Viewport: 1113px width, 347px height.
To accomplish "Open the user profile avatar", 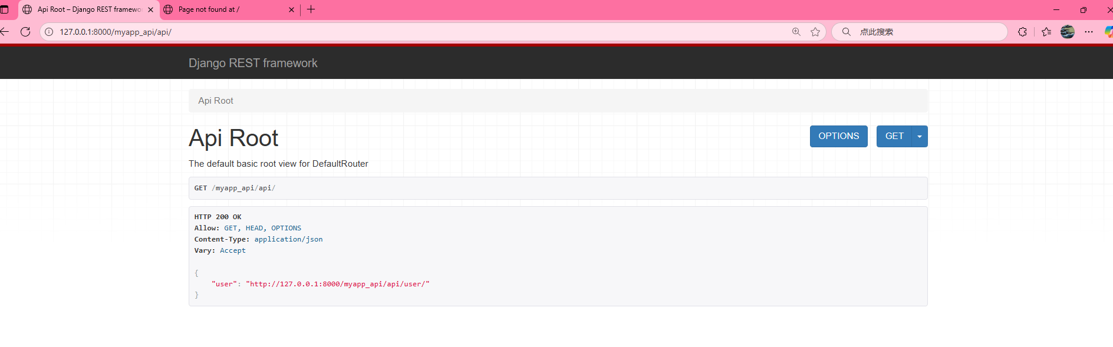I will (1068, 32).
